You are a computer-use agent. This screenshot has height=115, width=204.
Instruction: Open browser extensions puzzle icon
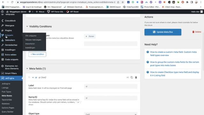(187, 2)
